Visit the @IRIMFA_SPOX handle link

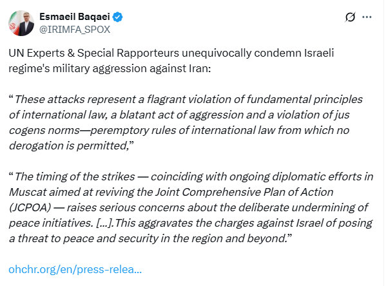tap(75, 30)
